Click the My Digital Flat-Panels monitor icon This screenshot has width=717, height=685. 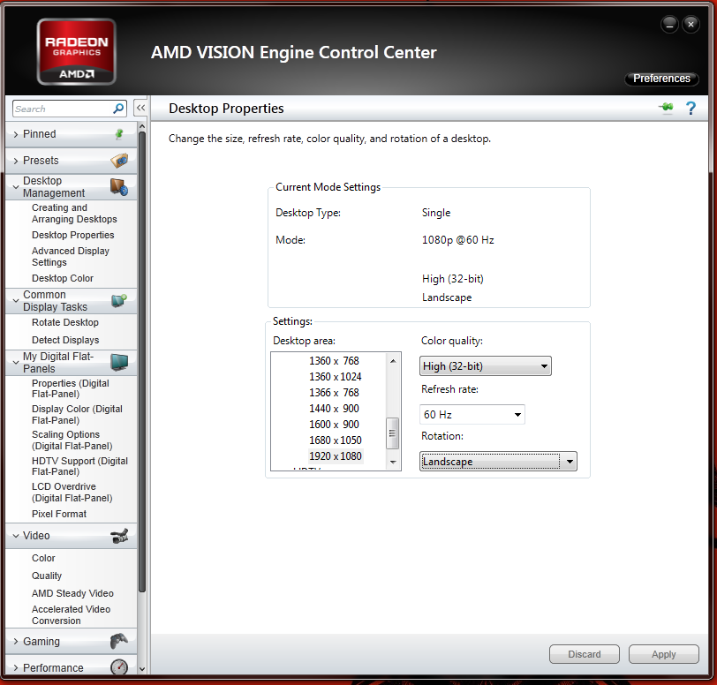point(119,362)
